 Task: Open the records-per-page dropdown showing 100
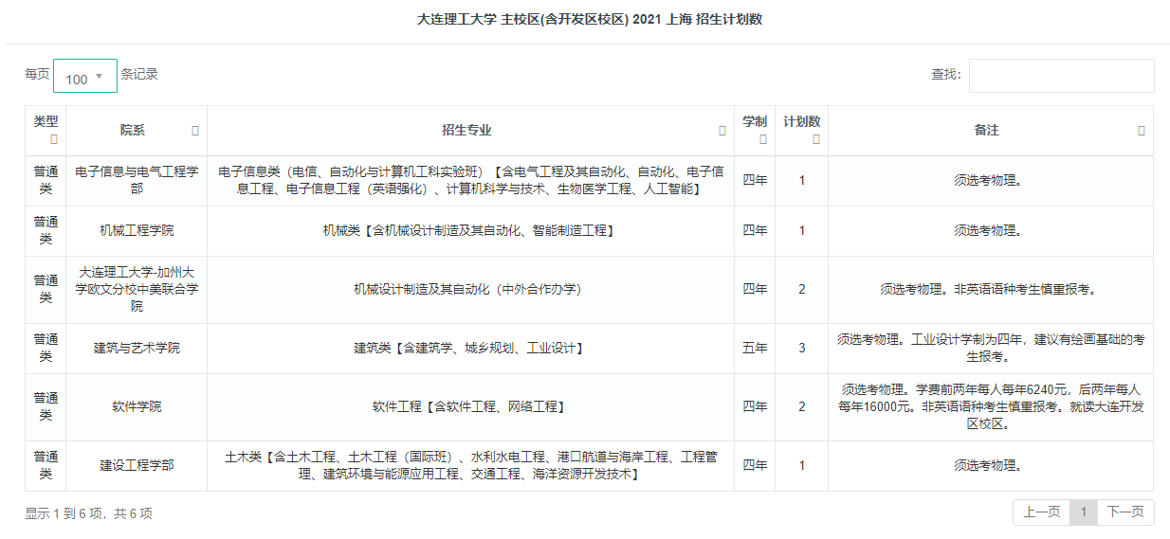tap(85, 76)
